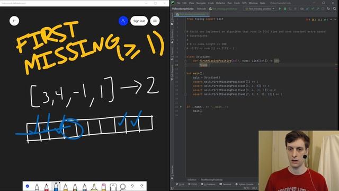Click the Git push arrow icon
339x191 pixels.
(x=318, y=8)
